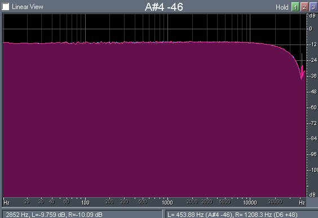Click the 20 Hz frequency axis label
This screenshot has height=218, width=318.
(x=27, y=202)
